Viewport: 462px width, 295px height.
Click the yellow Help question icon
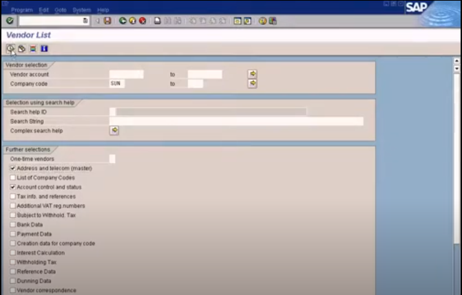point(262,21)
